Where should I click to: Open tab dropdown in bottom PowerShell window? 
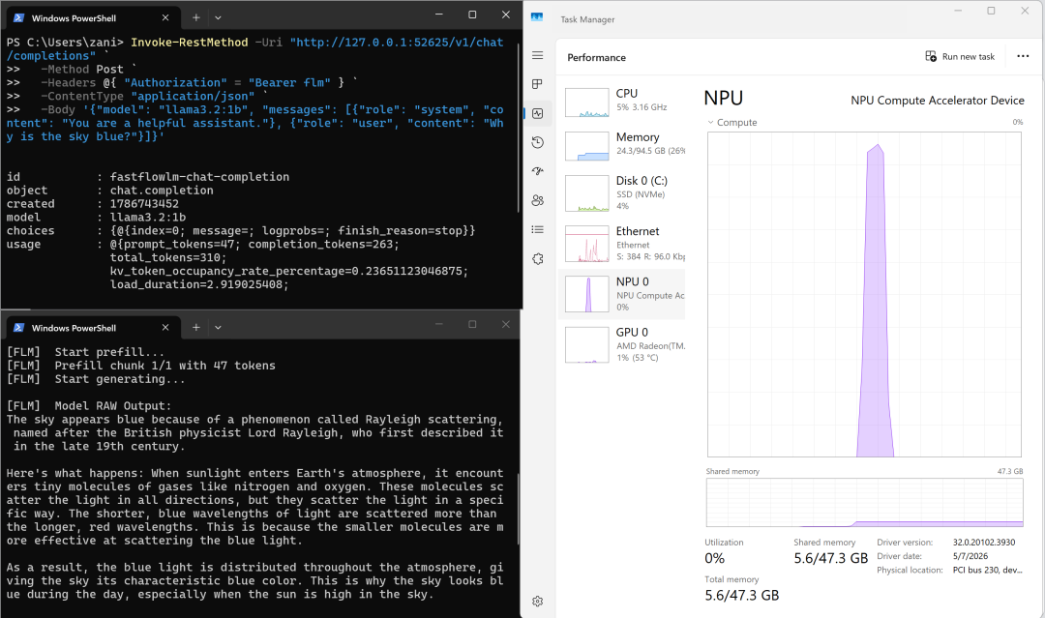click(218, 327)
